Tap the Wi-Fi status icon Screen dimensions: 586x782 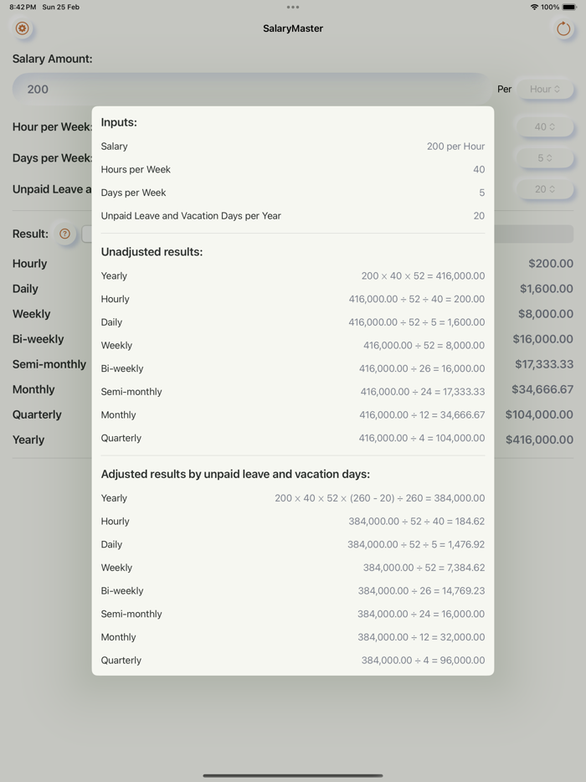pyautogui.click(x=534, y=7)
